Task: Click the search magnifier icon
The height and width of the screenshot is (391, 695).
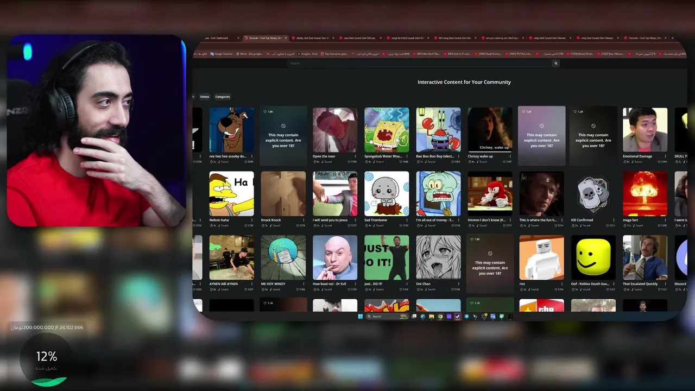Action: 555,64
